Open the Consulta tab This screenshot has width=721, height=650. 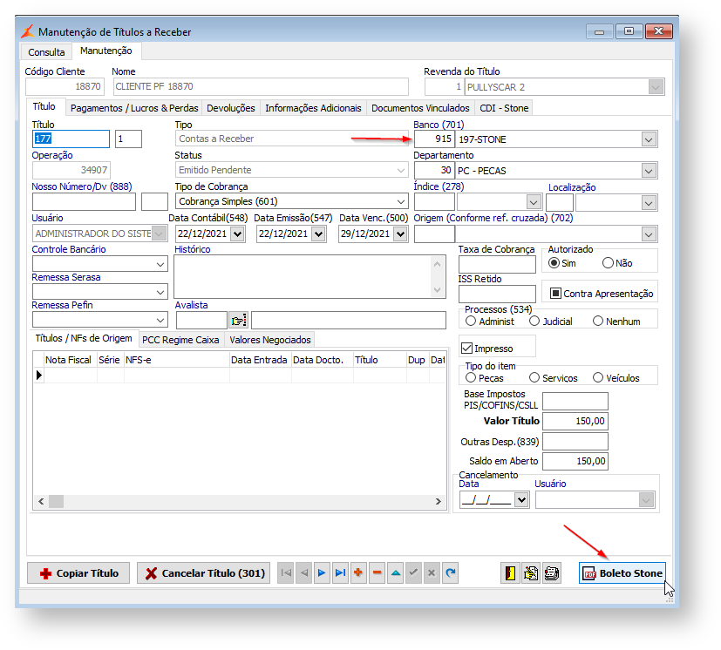[x=46, y=52]
